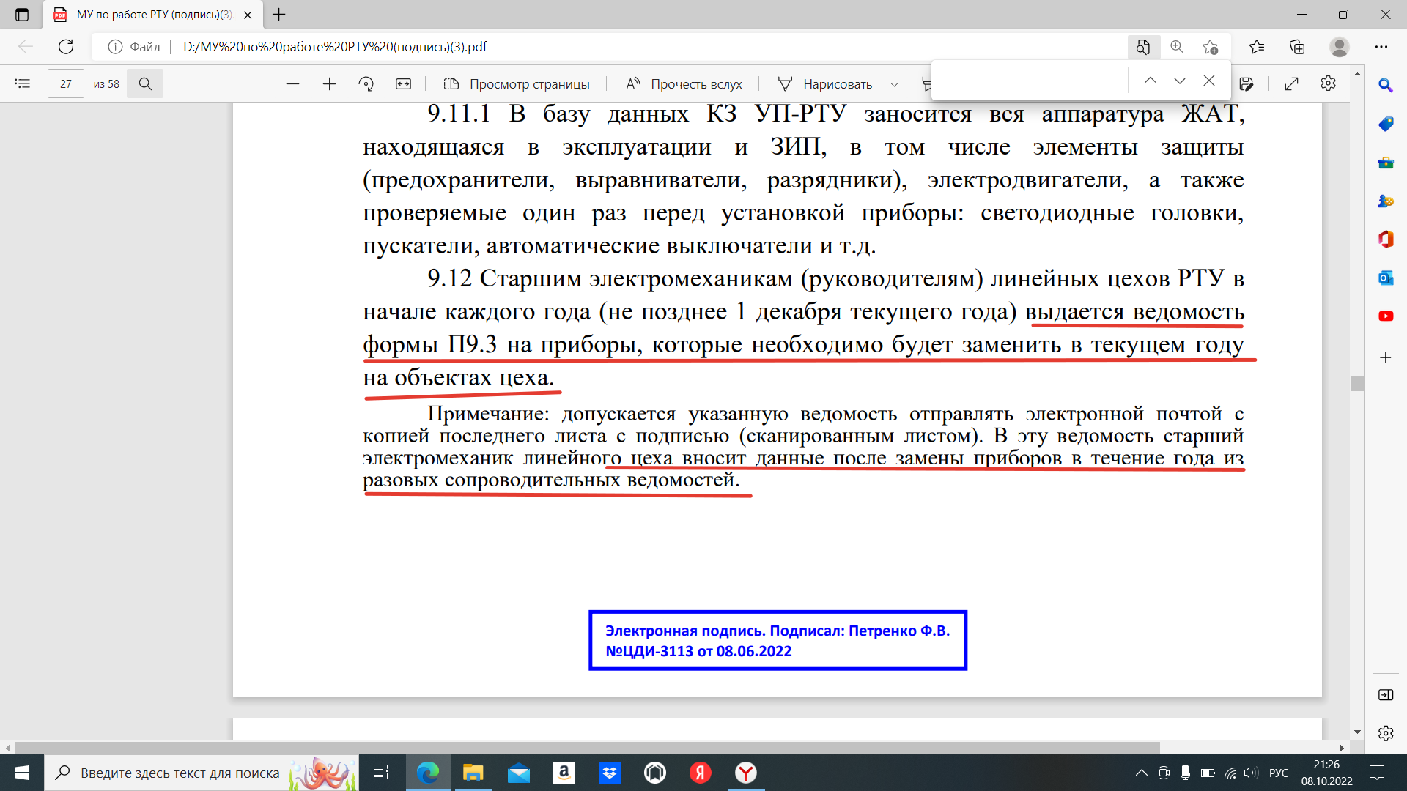Click the PDF search magnifier icon
1407x791 pixels.
tap(145, 83)
